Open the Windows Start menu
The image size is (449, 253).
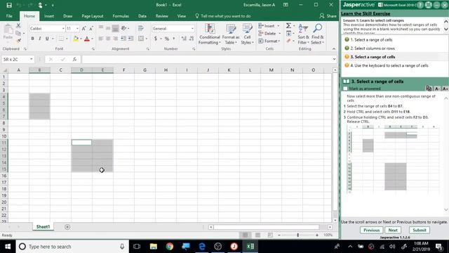[x=8, y=247]
